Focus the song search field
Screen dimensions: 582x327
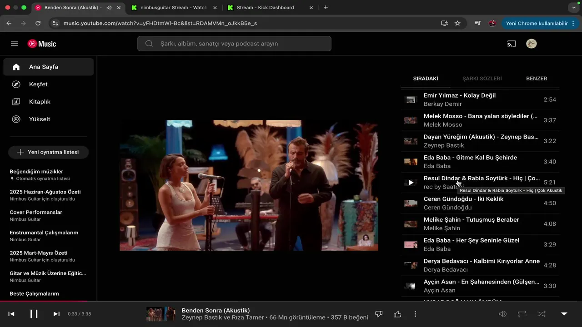(234, 44)
